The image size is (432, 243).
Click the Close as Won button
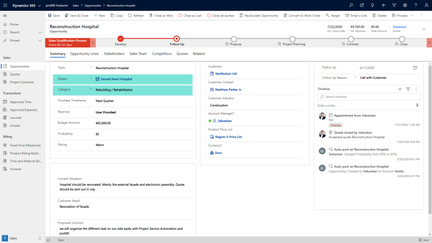coord(161,16)
